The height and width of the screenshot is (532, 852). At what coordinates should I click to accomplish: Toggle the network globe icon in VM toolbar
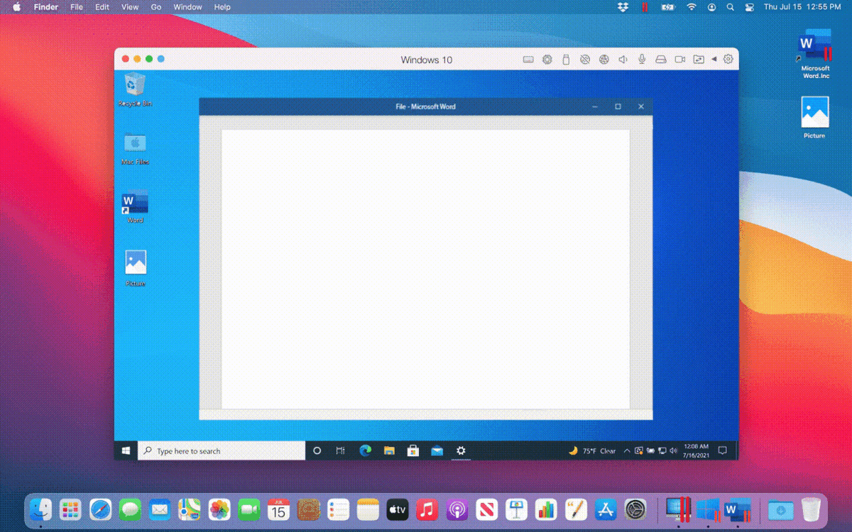pyautogui.click(x=604, y=60)
